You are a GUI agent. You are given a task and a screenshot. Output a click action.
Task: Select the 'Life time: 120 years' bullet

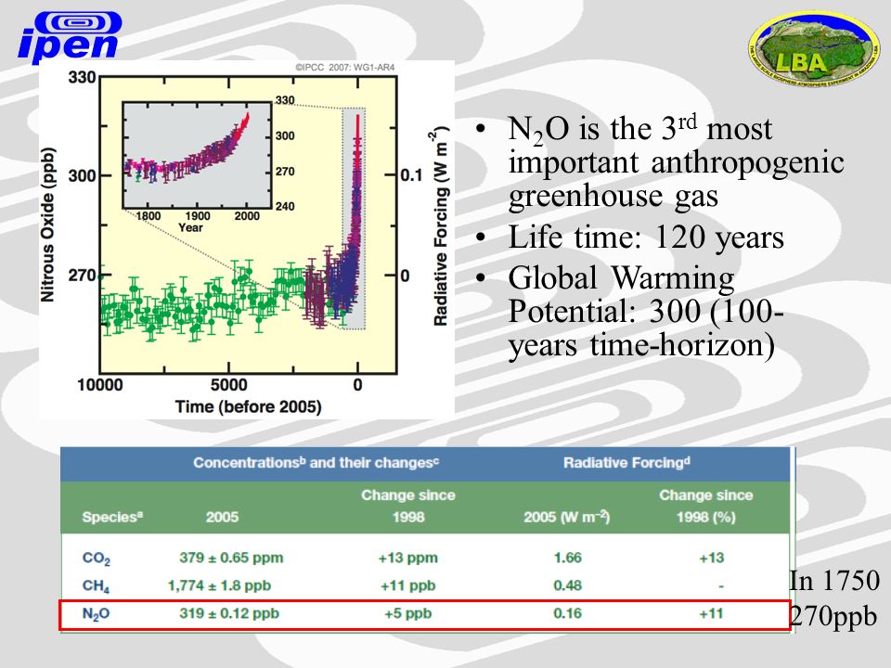(646, 237)
